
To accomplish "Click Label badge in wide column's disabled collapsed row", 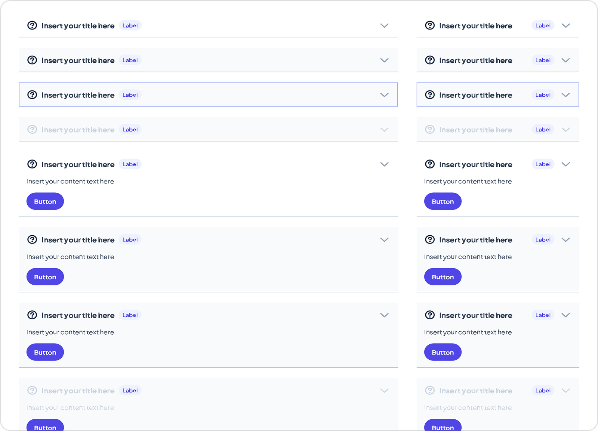I will tap(130, 130).
